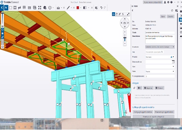
Task: Click the back arrow in ToDo panel
Action: click(x=133, y=10)
